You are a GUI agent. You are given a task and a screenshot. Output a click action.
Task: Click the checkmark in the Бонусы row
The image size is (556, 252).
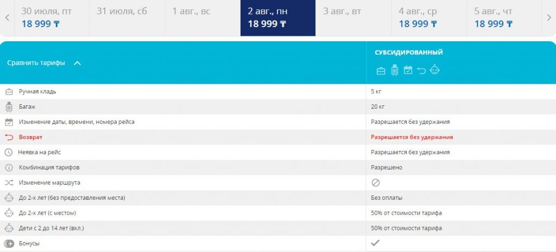pos(375,243)
